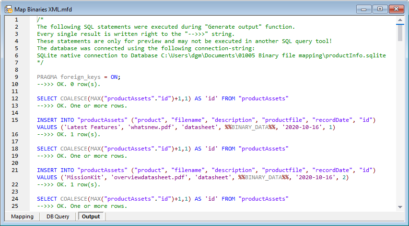Click the COALESCE keyword on line 12

(79, 98)
